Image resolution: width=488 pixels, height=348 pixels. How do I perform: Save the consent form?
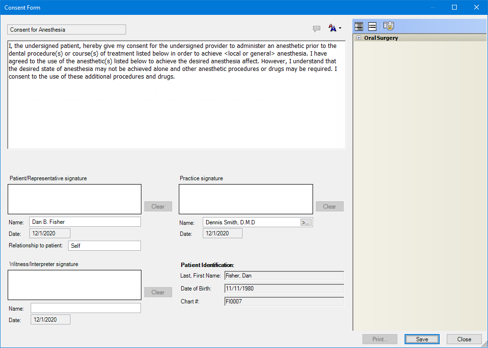[421, 338]
